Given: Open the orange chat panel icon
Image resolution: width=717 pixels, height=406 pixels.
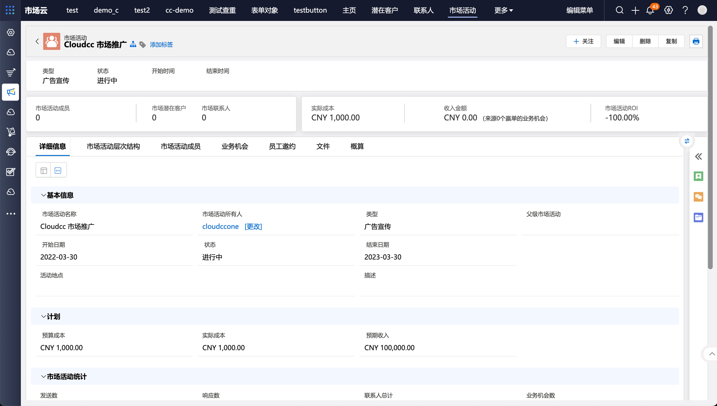Looking at the screenshot, I should click(x=698, y=197).
